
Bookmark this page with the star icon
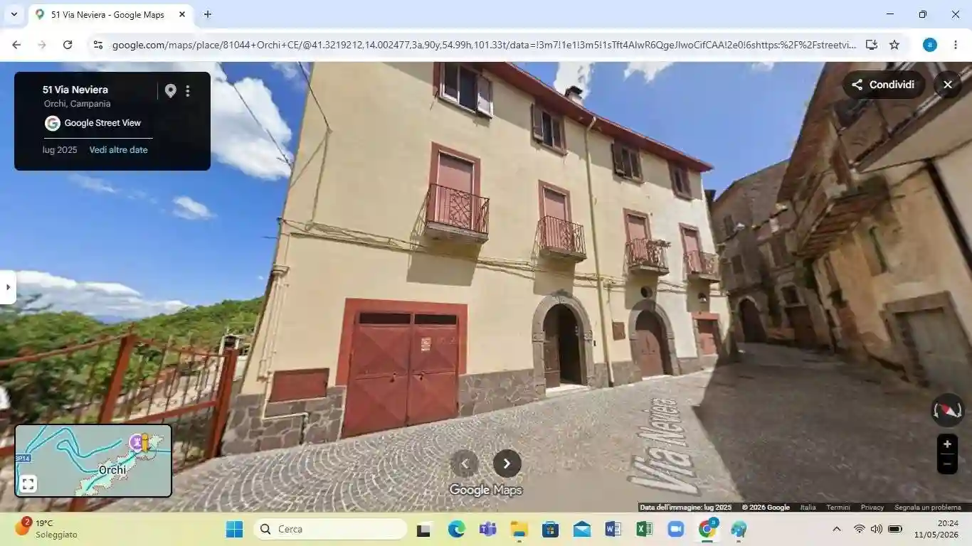click(894, 45)
